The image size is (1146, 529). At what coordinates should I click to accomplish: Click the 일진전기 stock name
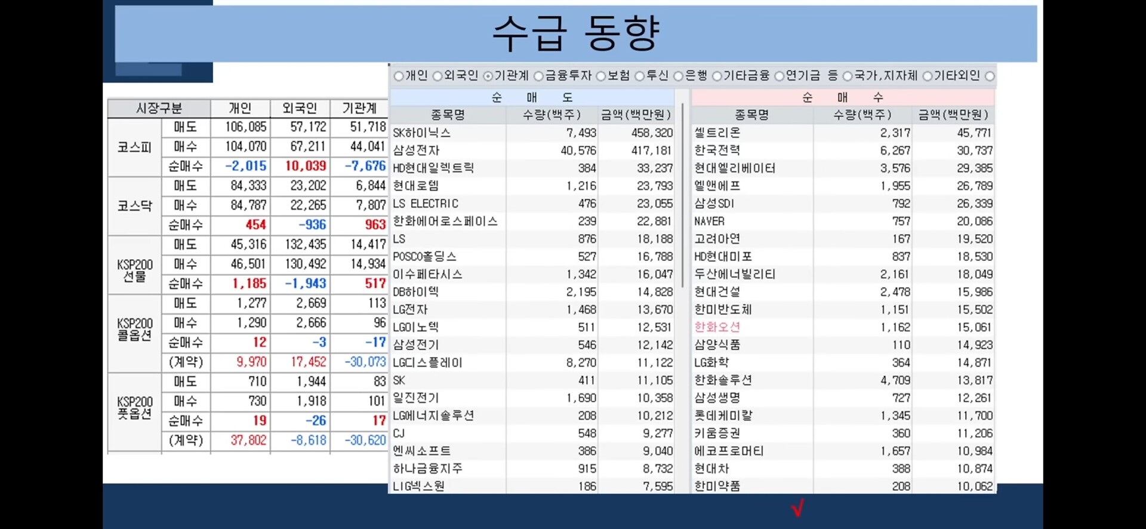pyautogui.click(x=415, y=398)
